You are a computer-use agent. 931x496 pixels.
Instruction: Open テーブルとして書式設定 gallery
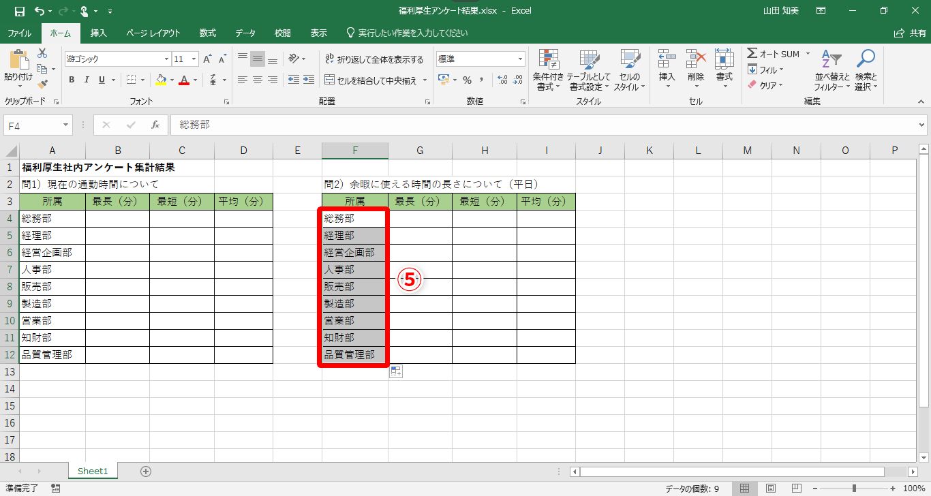[x=590, y=70]
